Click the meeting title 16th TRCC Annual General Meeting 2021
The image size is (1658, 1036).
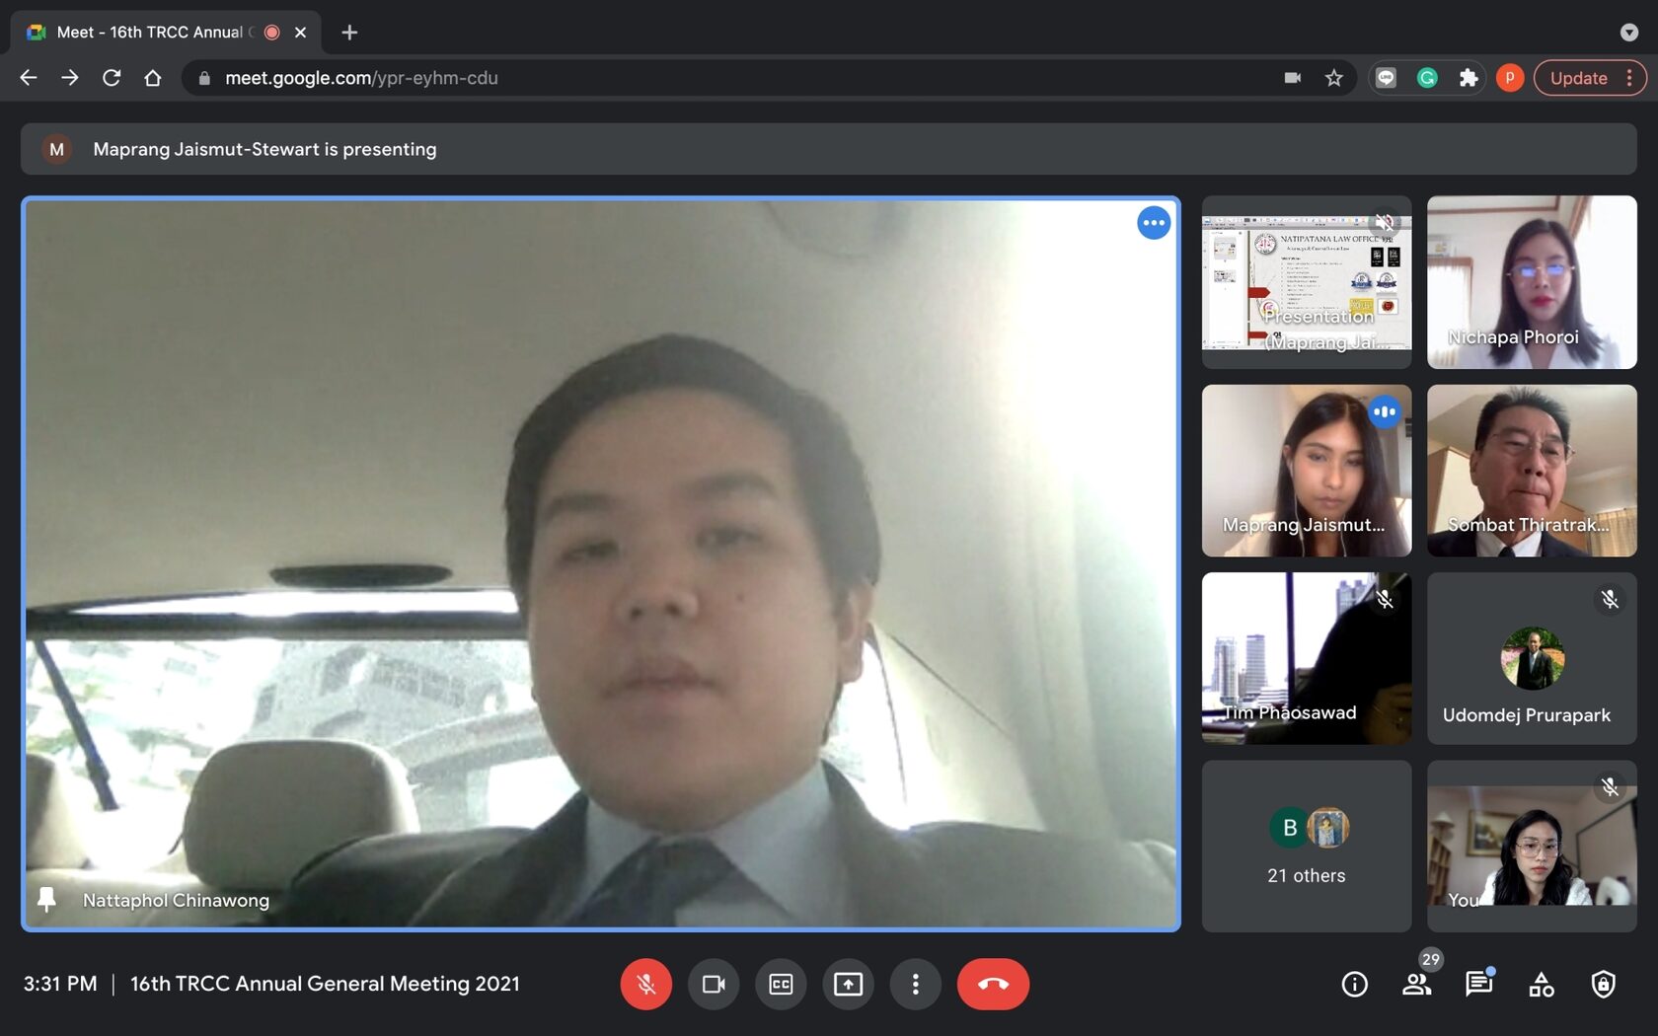click(x=325, y=984)
